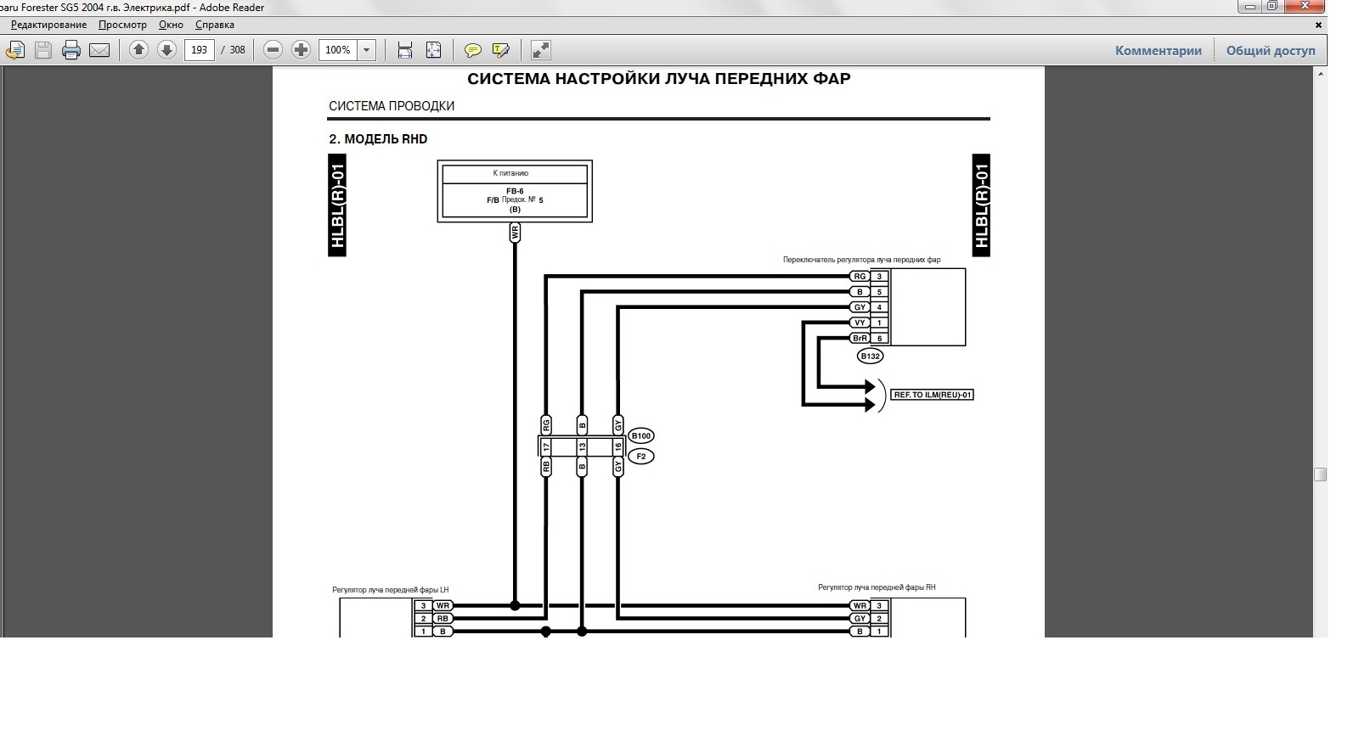Open the Комментарии panel
Viewport: 1359px width, 730px height.
click(x=1159, y=51)
